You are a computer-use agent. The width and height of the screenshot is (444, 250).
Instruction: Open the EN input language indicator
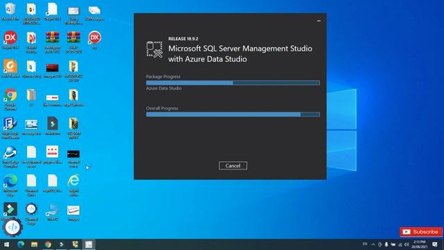365,244
